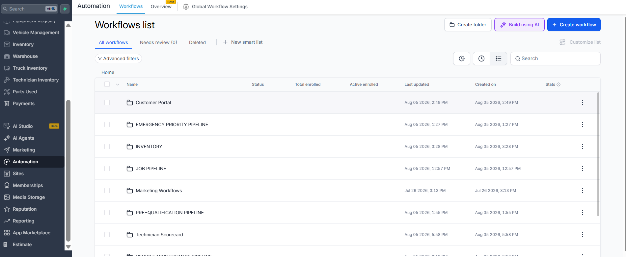This screenshot has height=257, width=626.
Task: Open Stats column info icon
Action: (x=558, y=84)
